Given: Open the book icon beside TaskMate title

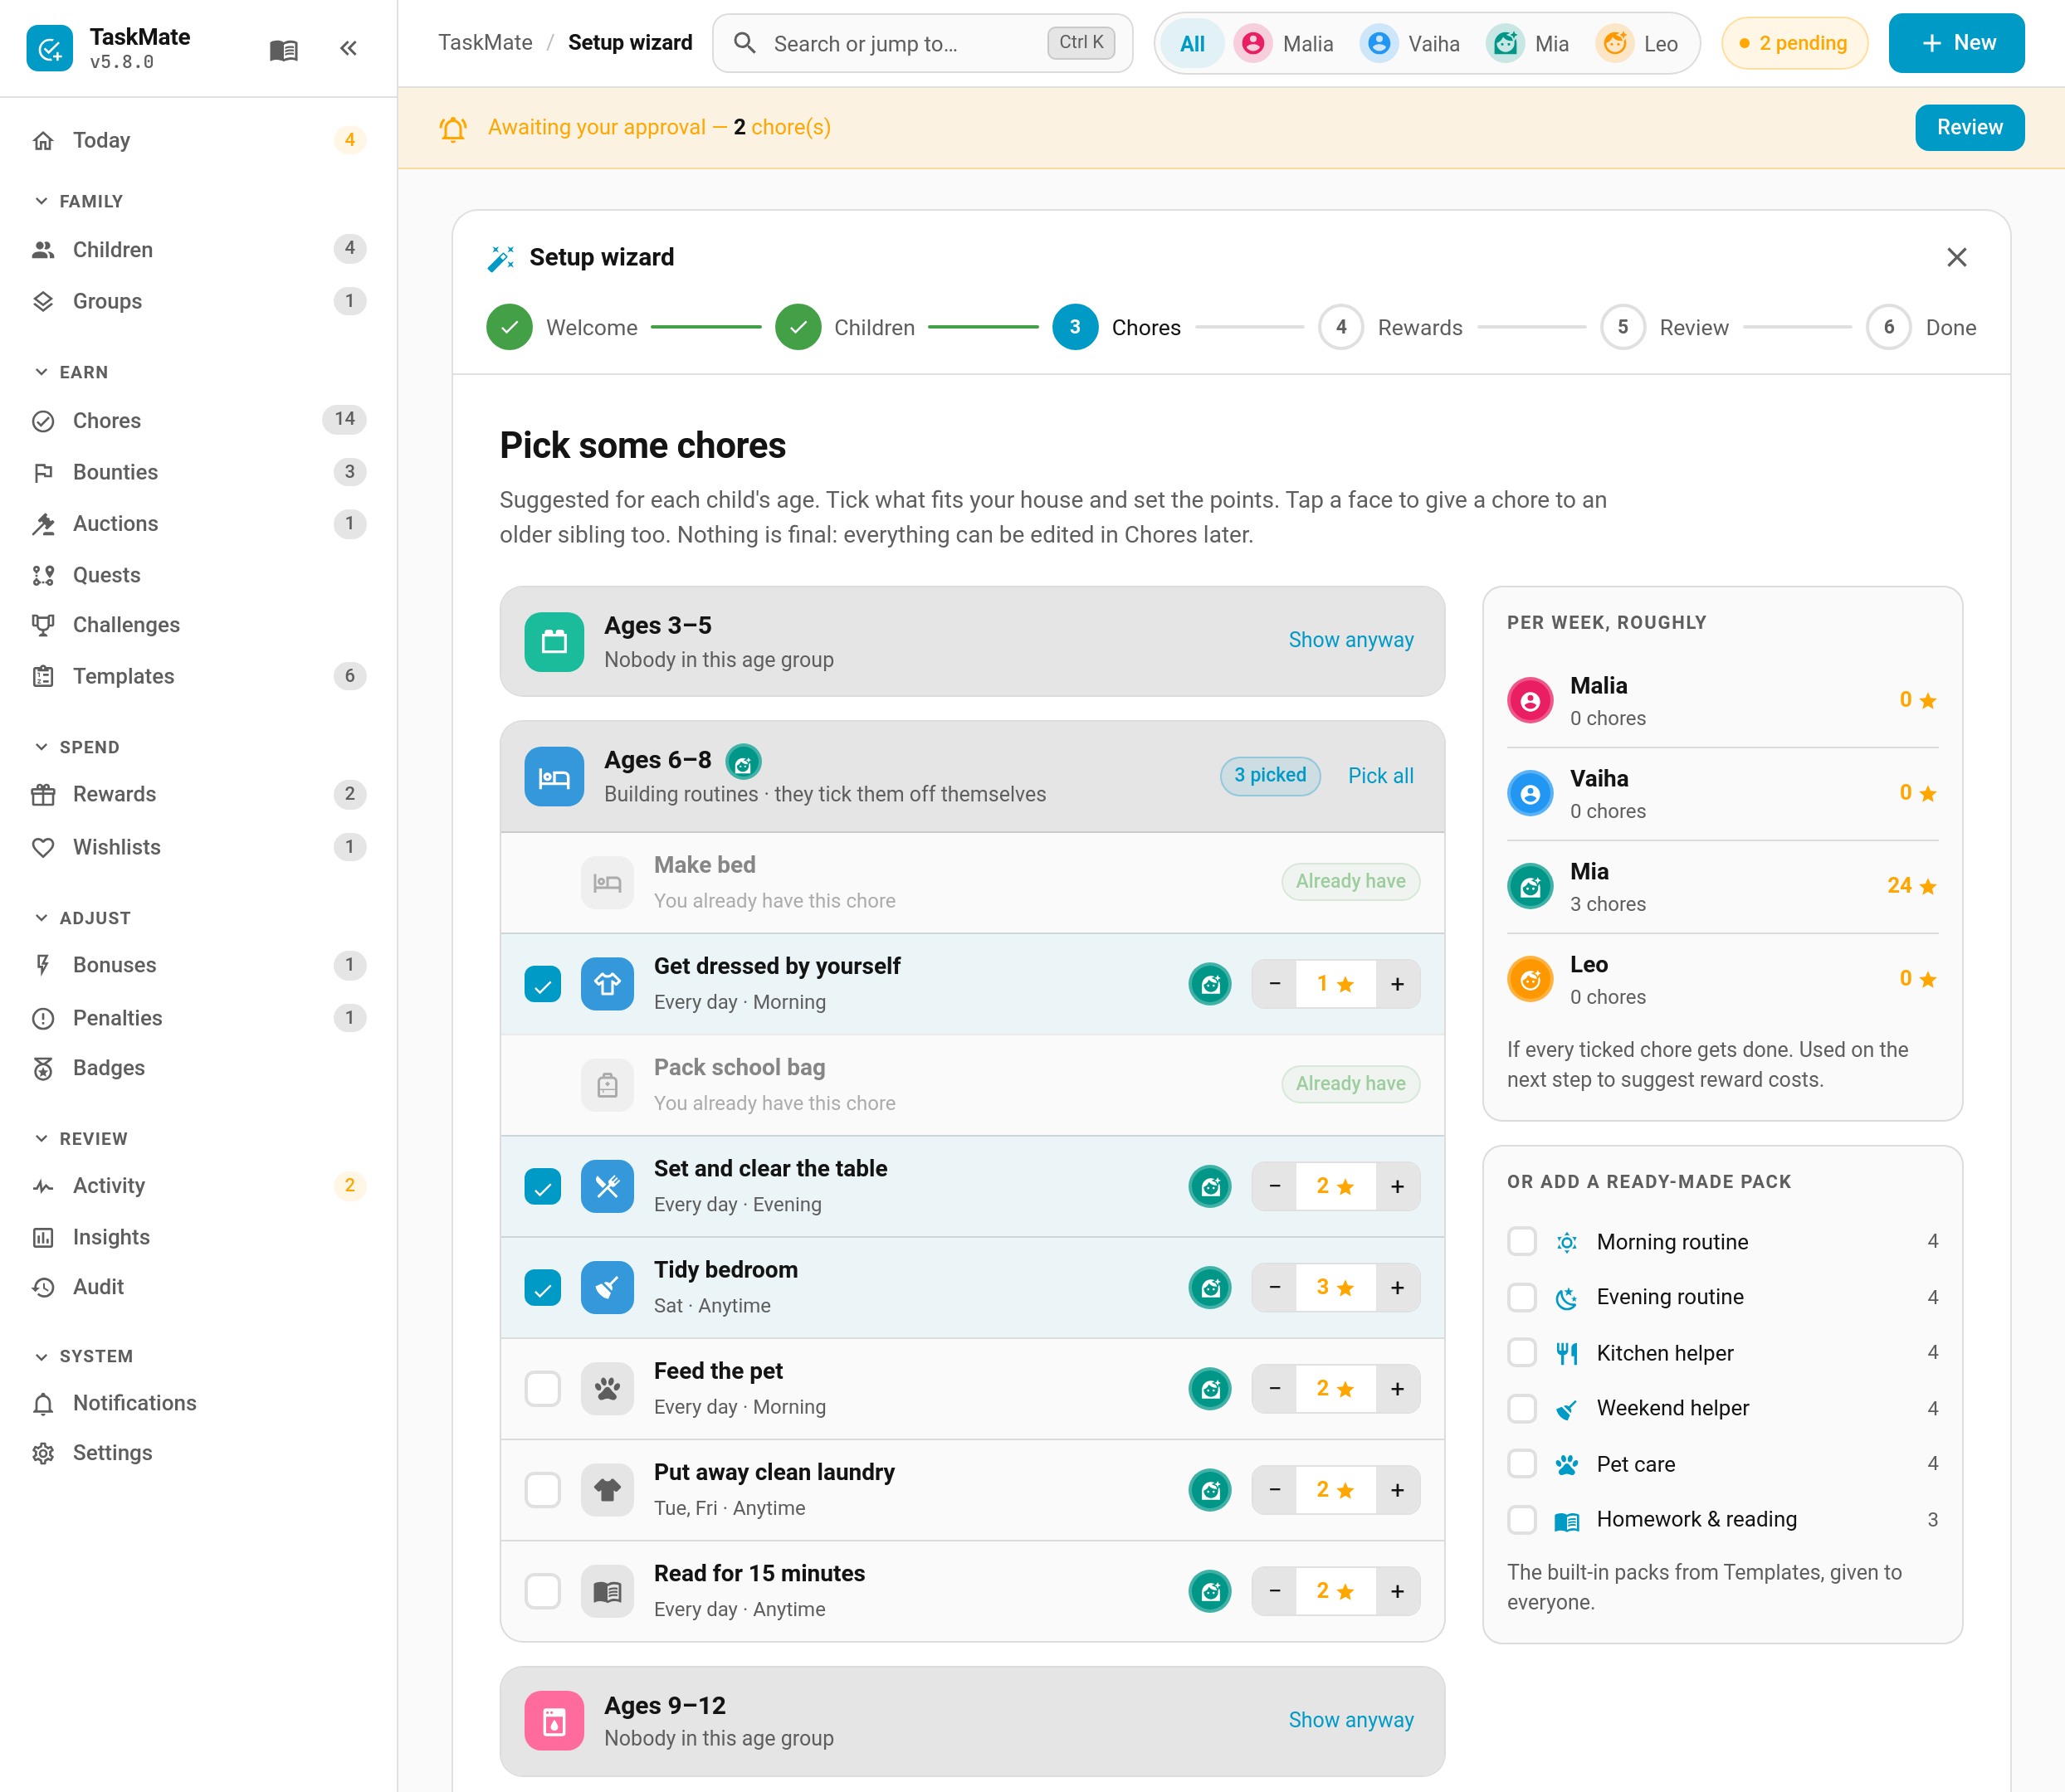Looking at the screenshot, I should click(283, 49).
